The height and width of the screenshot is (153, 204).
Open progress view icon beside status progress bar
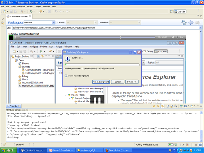(176, 144)
